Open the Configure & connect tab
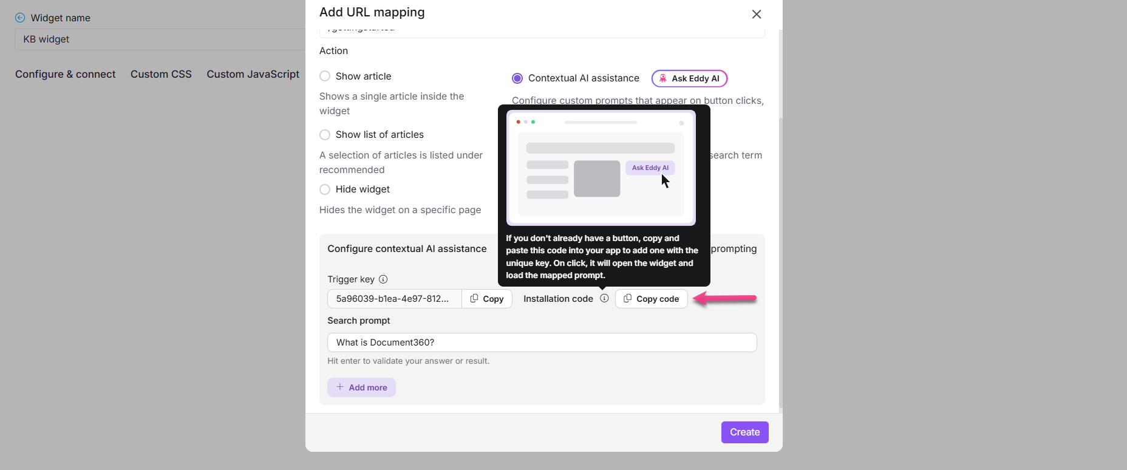1127x470 pixels. click(x=66, y=74)
